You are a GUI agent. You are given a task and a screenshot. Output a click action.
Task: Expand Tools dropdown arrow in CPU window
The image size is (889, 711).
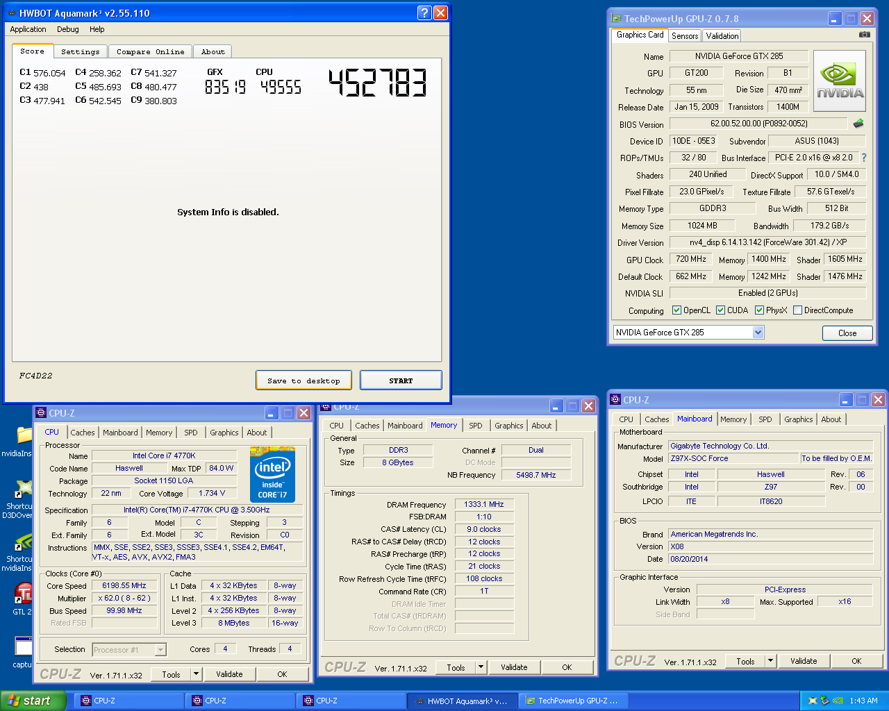pyautogui.click(x=196, y=674)
